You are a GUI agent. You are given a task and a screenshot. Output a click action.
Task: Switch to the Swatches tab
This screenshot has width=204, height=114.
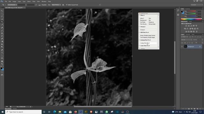tap(187, 9)
